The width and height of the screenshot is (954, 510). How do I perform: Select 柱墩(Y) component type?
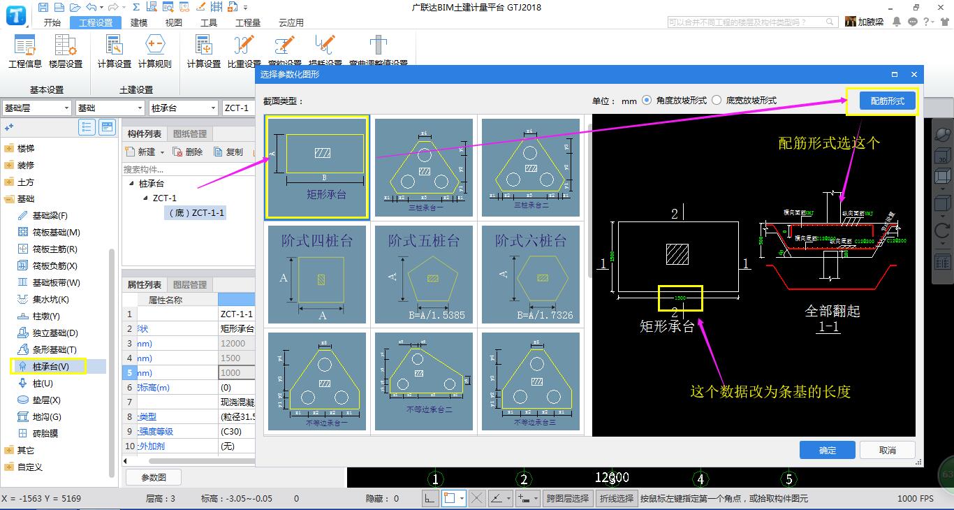pos(47,316)
